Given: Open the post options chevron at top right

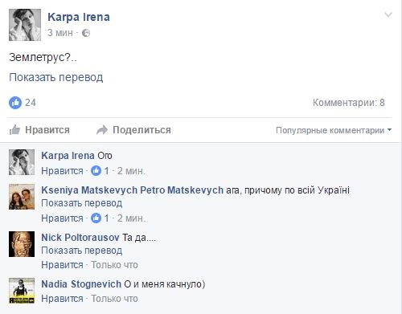Looking at the screenshot, I should 388,14.
